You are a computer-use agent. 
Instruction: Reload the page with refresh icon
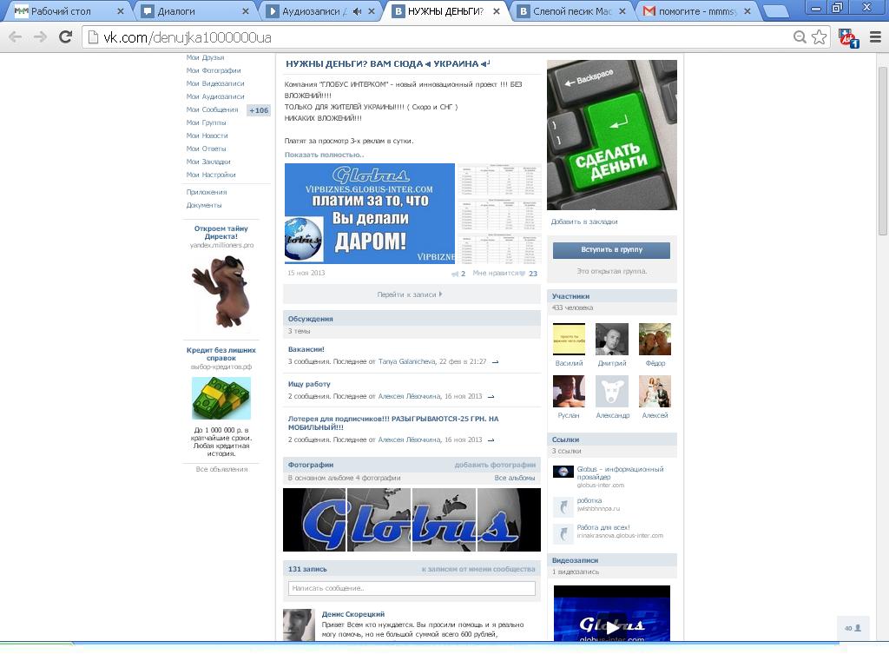tap(66, 37)
